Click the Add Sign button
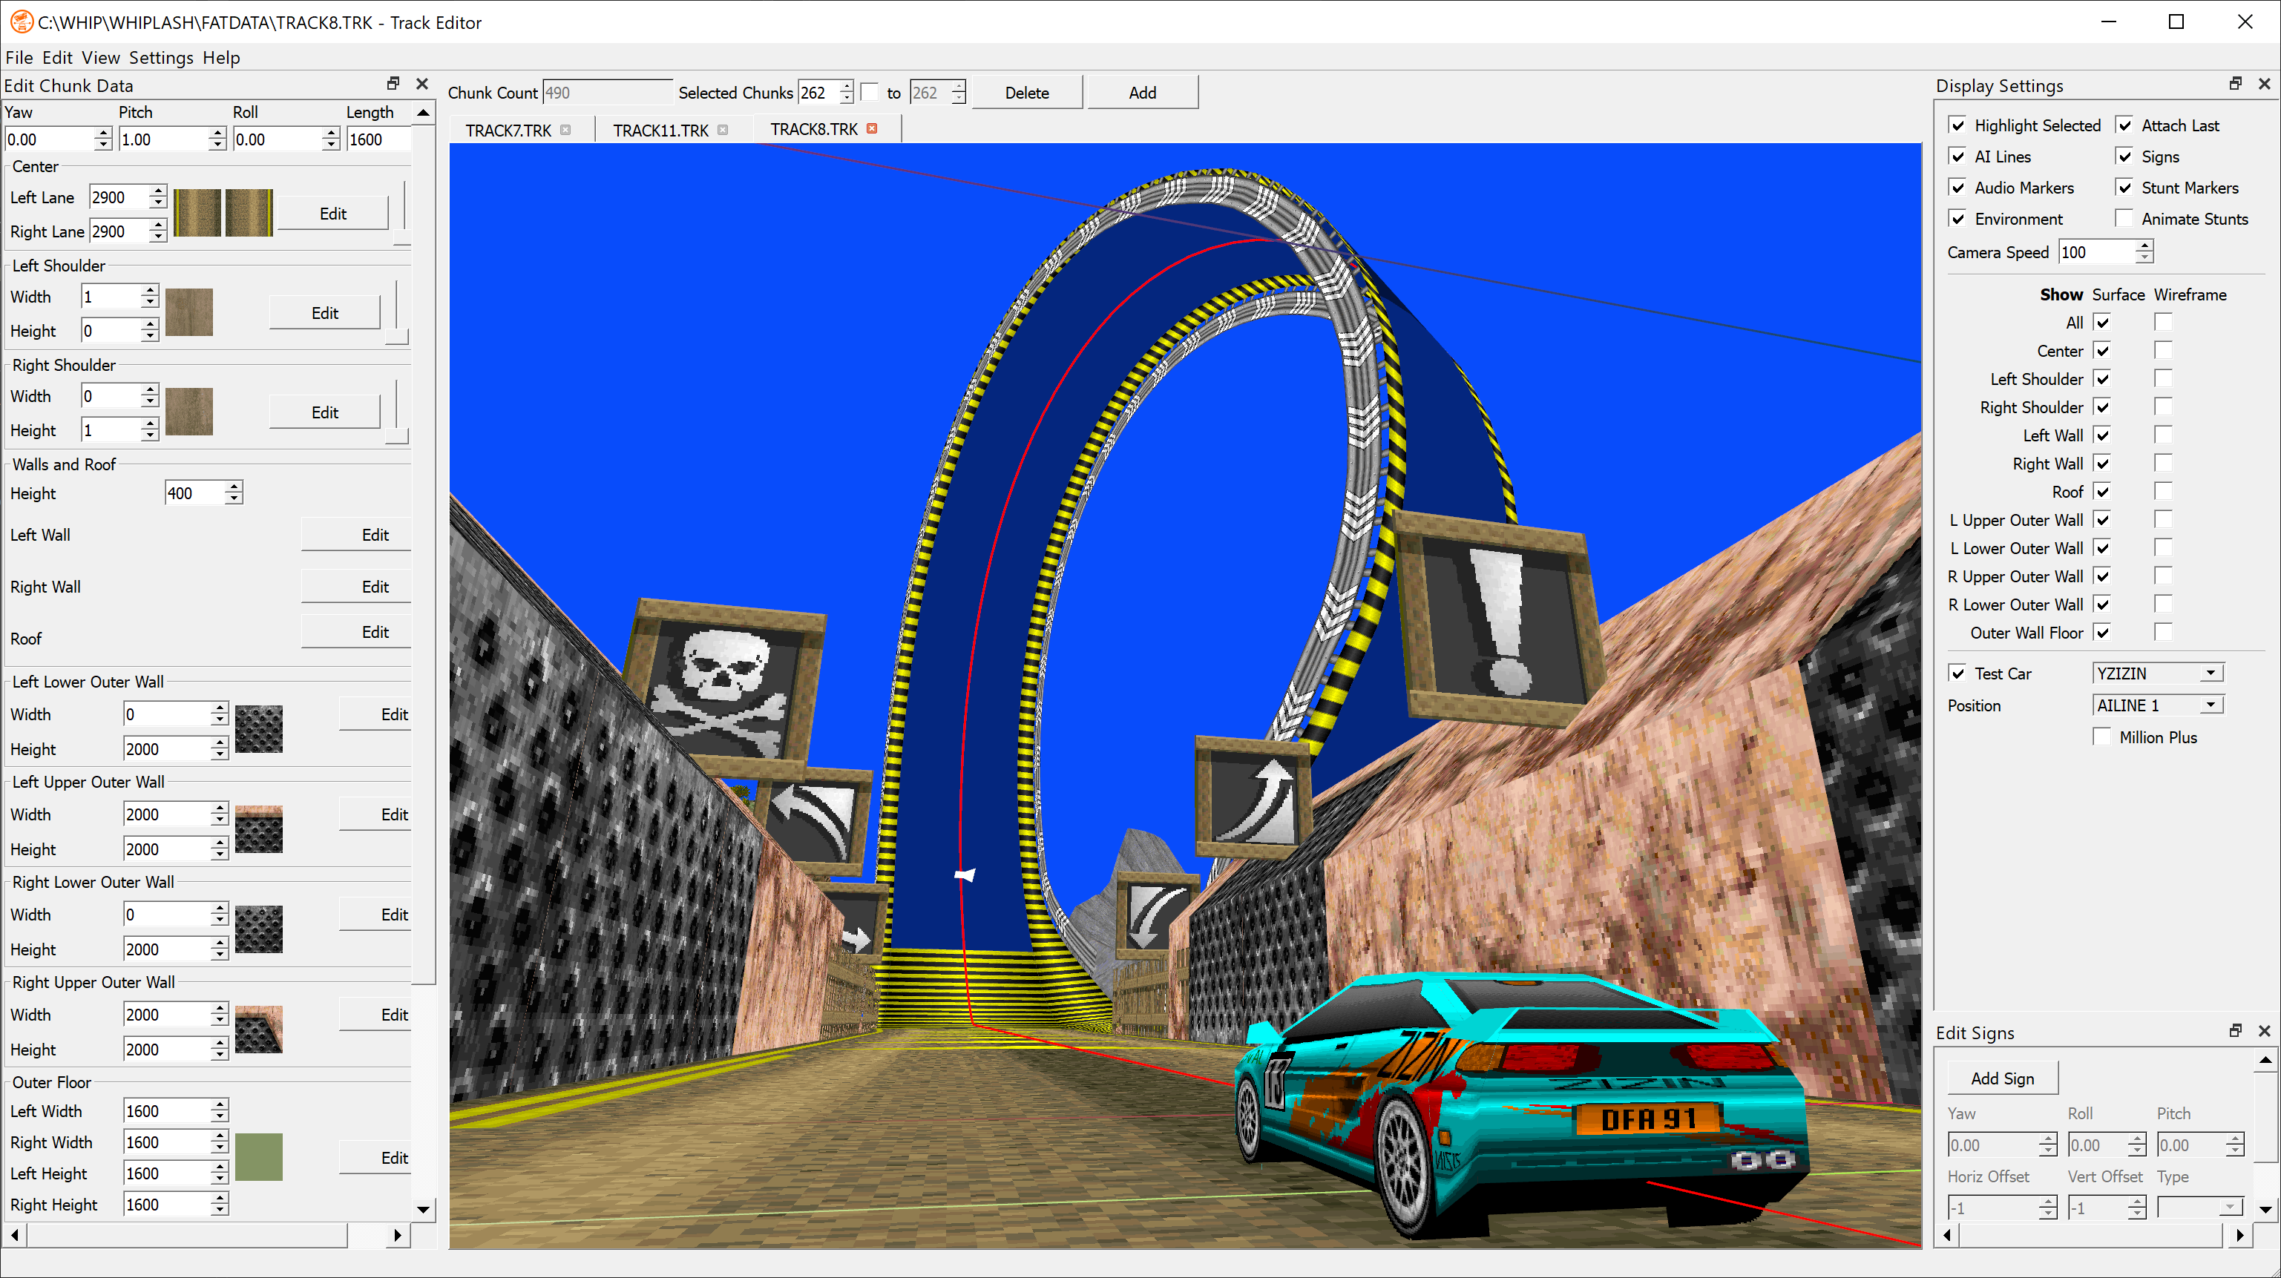Screen dimensions: 2281x1278 [x=2002, y=1078]
